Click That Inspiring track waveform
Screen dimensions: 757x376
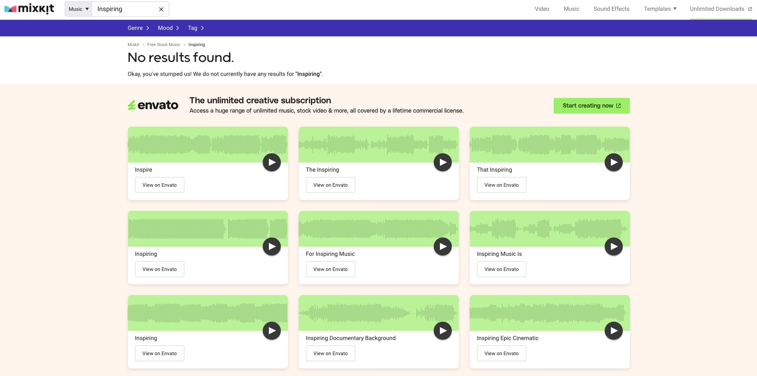click(550, 145)
